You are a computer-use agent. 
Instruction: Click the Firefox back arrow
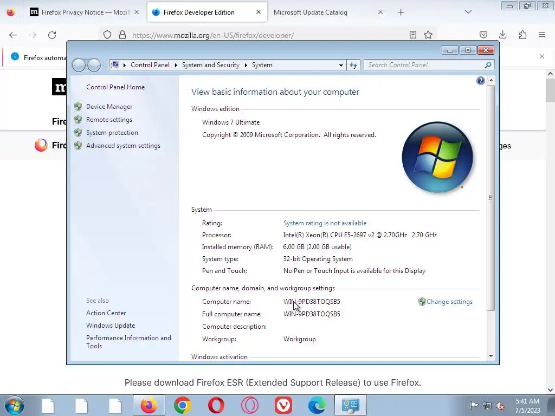point(13,35)
